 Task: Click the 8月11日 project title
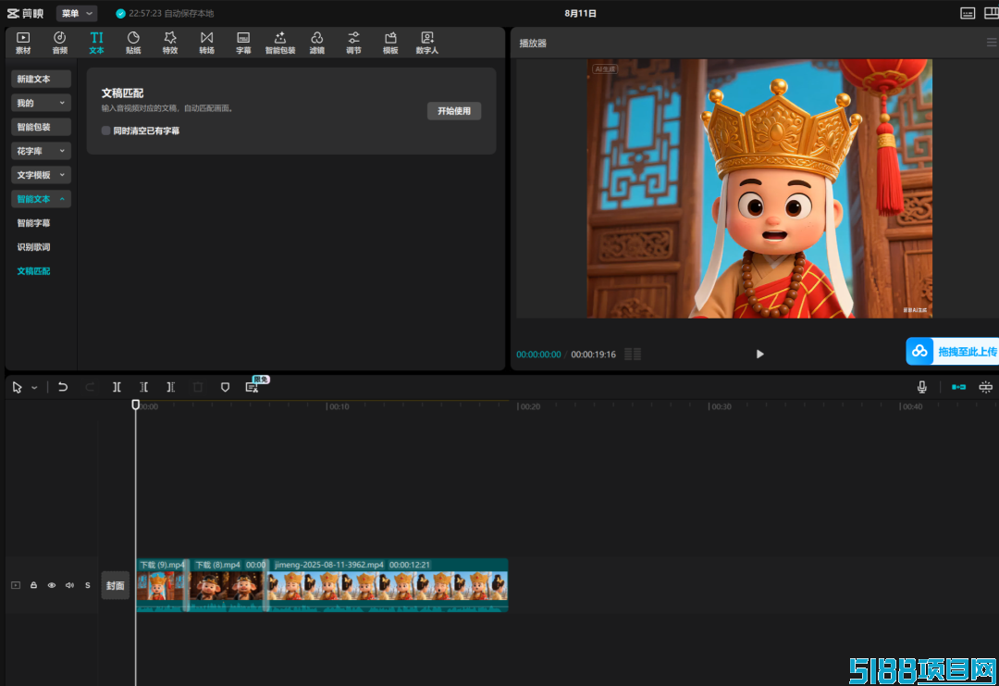pyautogui.click(x=580, y=13)
